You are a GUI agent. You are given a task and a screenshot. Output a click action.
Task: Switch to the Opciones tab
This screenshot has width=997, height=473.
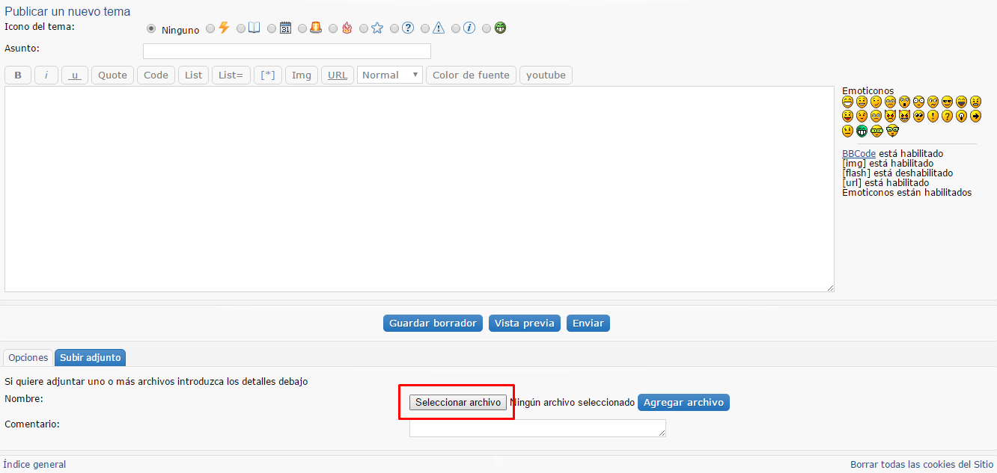[28, 357]
